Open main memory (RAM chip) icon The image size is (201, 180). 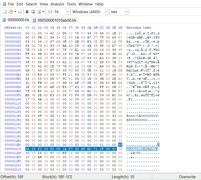click(27, 12)
